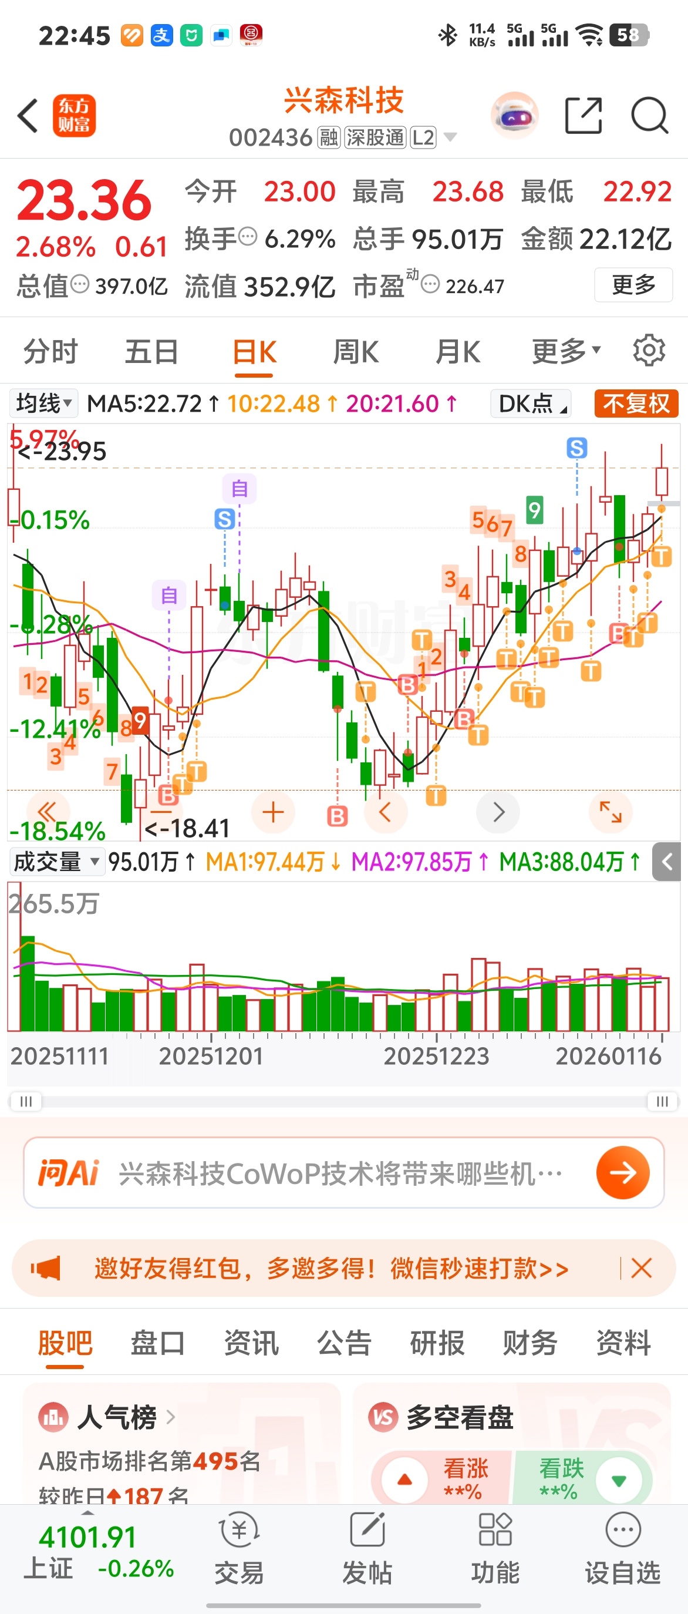Viewport: 688px width, 1614px height.
Task: Open the 股吧 tab
Action: pos(65,1343)
